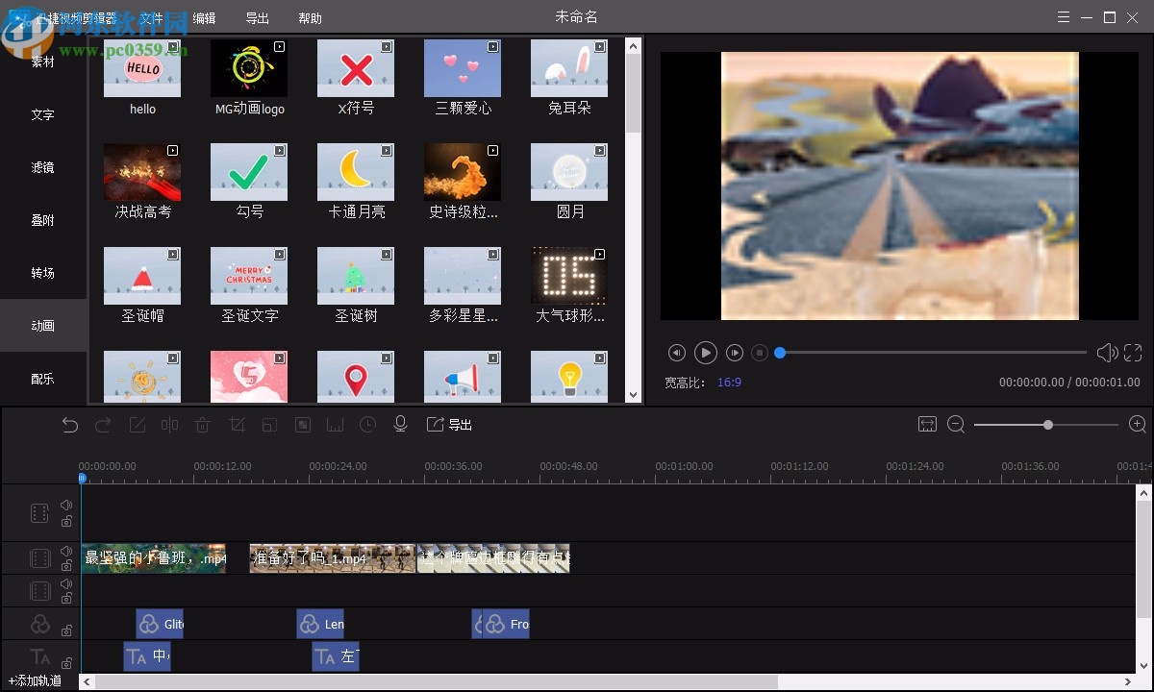Image resolution: width=1154 pixels, height=692 pixels.
Task: Click +添加轨道 to add track
Action: click(x=35, y=680)
